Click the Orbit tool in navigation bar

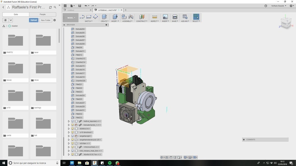(162, 157)
